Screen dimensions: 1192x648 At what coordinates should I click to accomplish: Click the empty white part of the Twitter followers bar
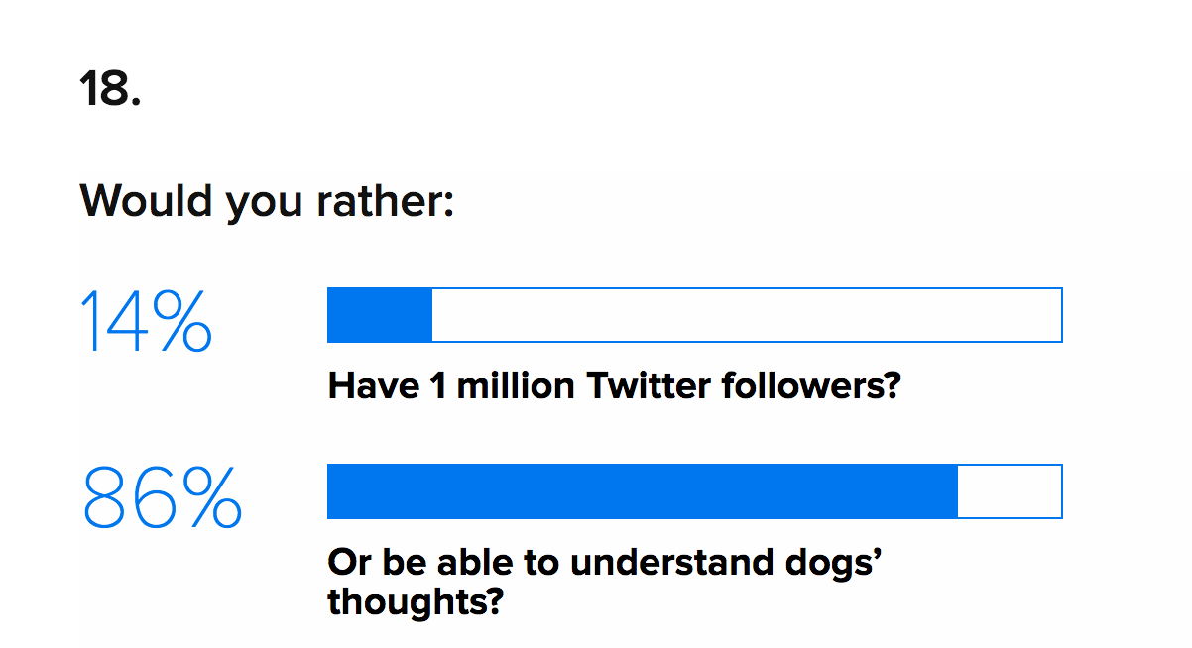tap(747, 315)
